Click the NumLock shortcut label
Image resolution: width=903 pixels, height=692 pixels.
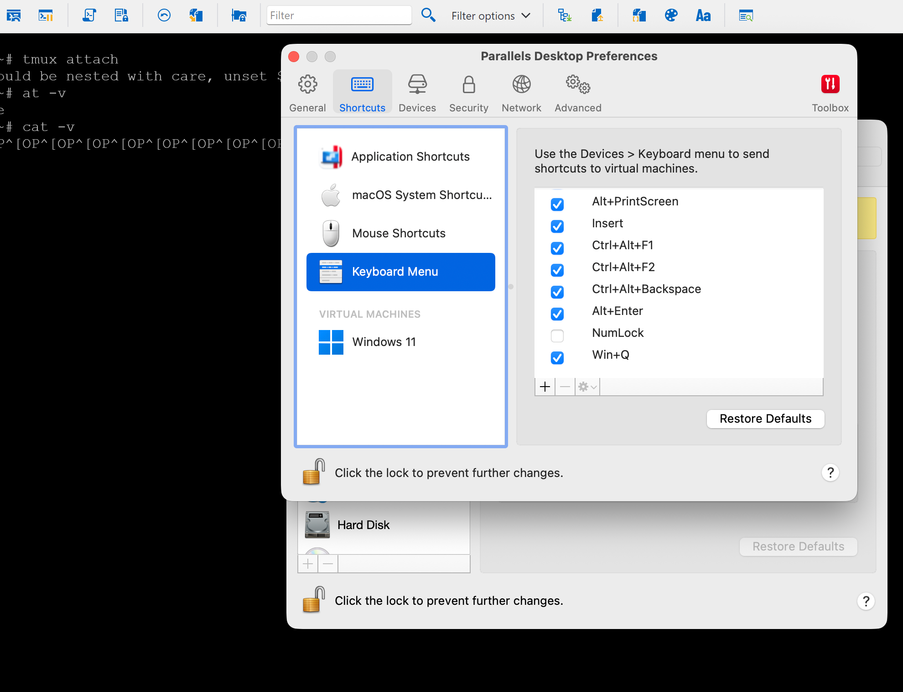coord(618,333)
